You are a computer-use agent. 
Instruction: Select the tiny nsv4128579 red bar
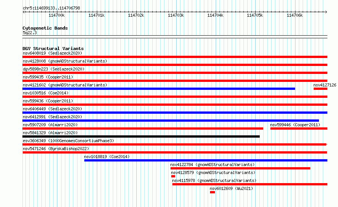(x=173, y=176)
